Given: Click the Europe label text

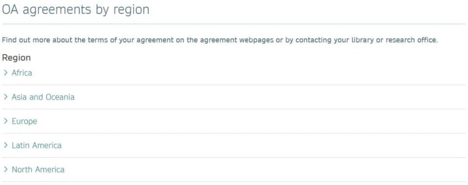Looking at the screenshot, I should pos(24,121).
